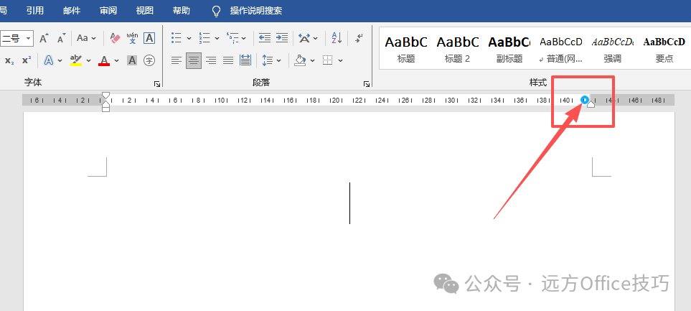The width and height of the screenshot is (691, 311).
Task: Click the Enclose Characters circle icon
Action: click(149, 60)
